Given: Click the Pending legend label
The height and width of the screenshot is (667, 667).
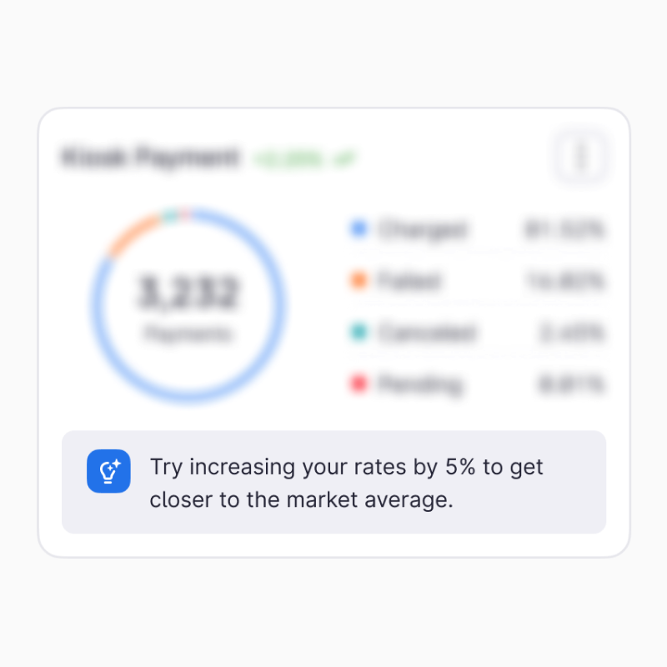Looking at the screenshot, I should point(419,384).
